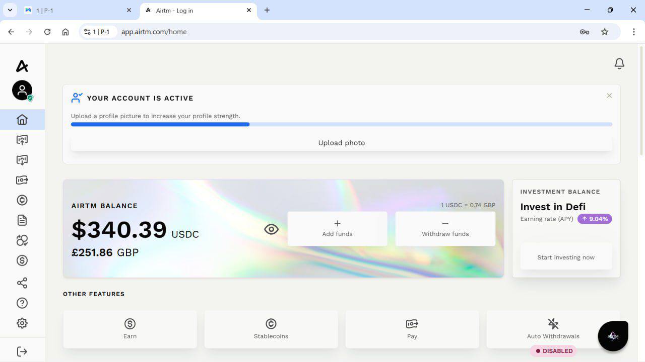The width and height of the screenshot is (645, 362).
Task: Open the Earn feature card
Action: pos(130,329)
